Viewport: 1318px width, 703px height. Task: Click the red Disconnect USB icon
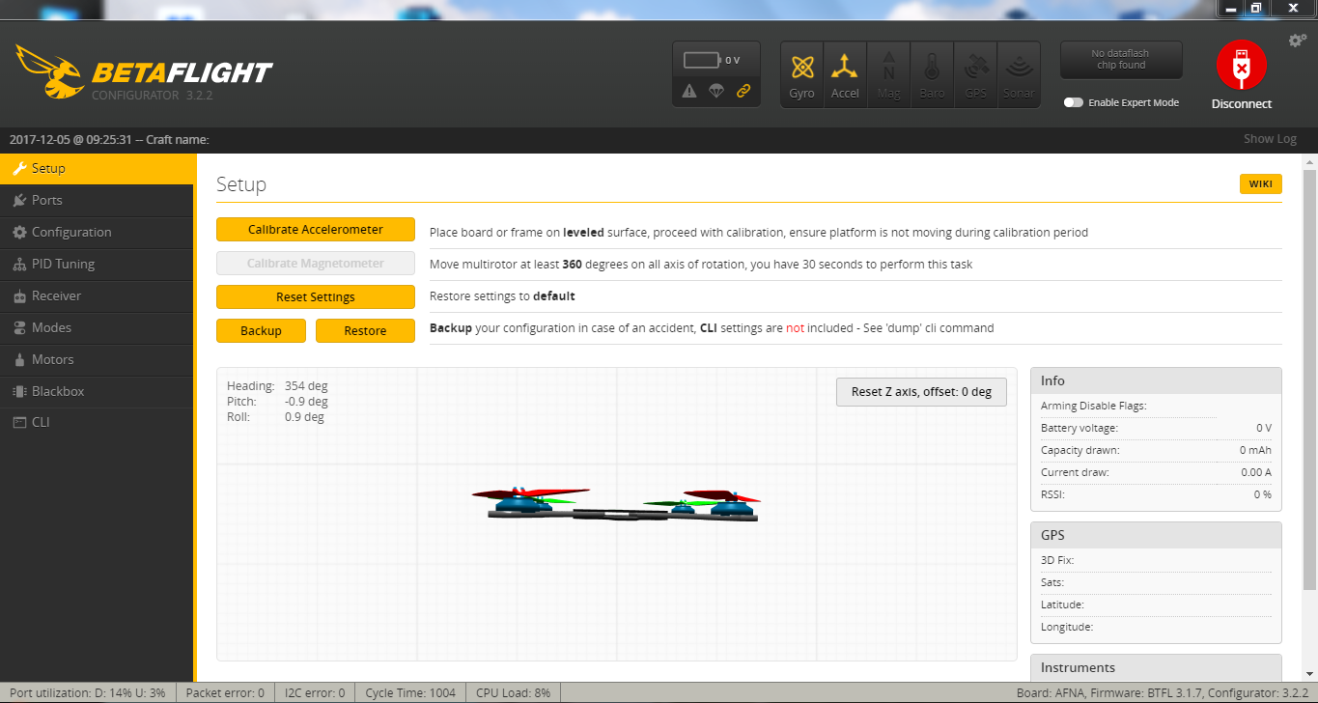1241,66
